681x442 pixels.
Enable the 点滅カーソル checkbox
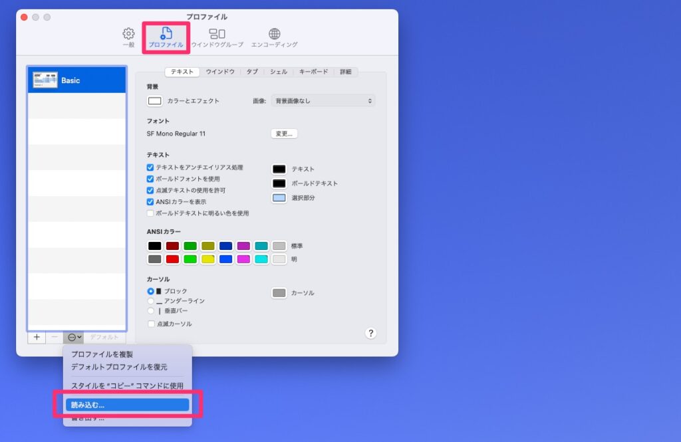tap(150, 324)
